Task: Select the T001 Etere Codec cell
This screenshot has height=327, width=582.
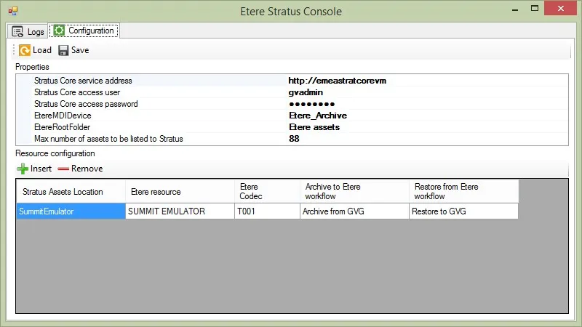Action: click(266, 211)
